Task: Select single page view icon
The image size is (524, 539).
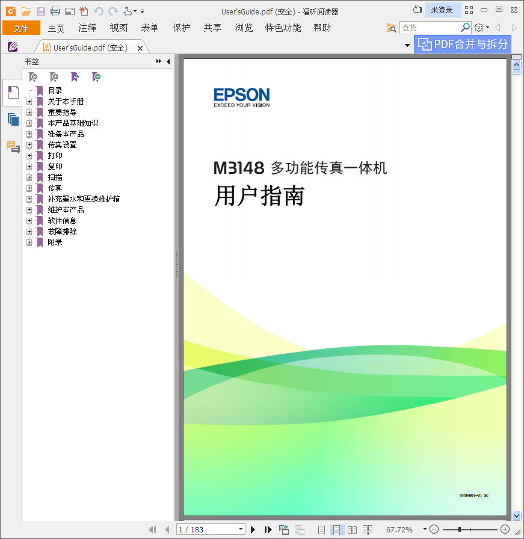Action: pyautogui.click(x=321, y=530)
